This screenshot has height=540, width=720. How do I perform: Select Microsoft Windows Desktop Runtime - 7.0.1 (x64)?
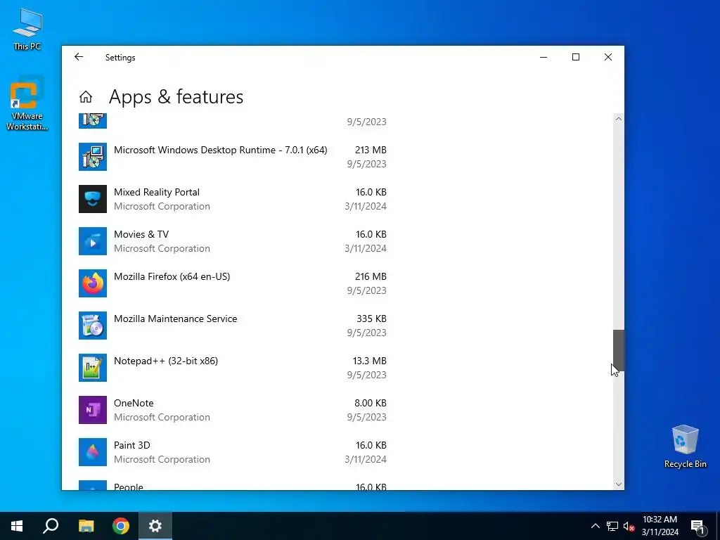(x=232, y=157)
